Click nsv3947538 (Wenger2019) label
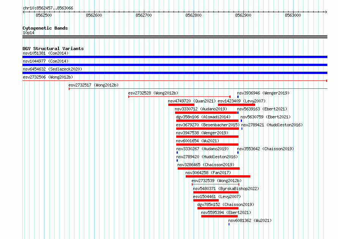The width and height of the screenshot is (338, 239). (x=202, y=133)
